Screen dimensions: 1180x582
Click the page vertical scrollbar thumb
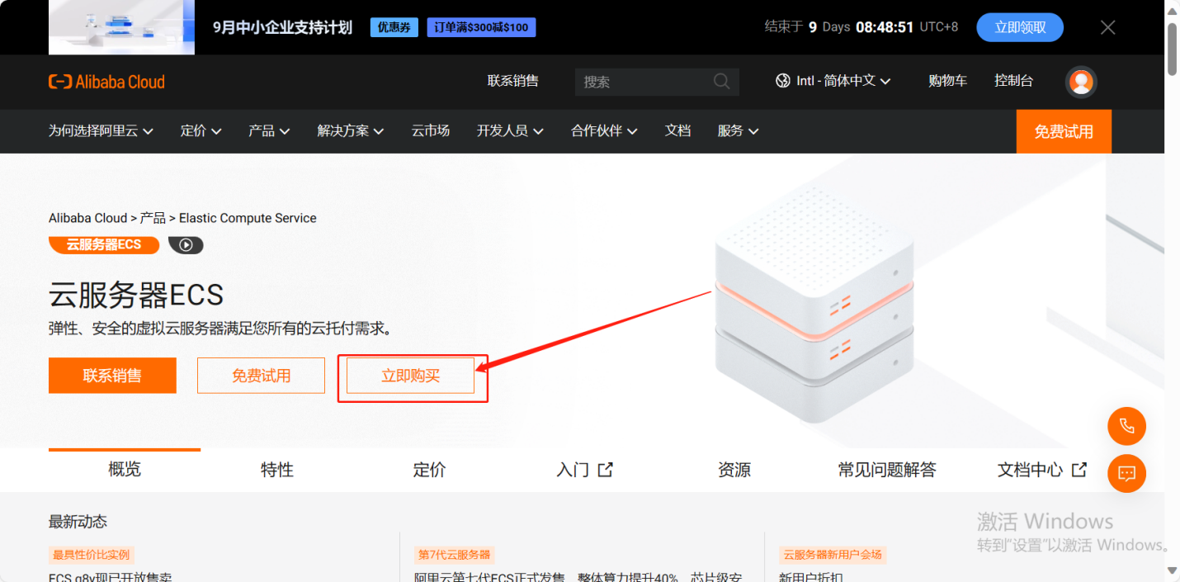click(1172, 50)
